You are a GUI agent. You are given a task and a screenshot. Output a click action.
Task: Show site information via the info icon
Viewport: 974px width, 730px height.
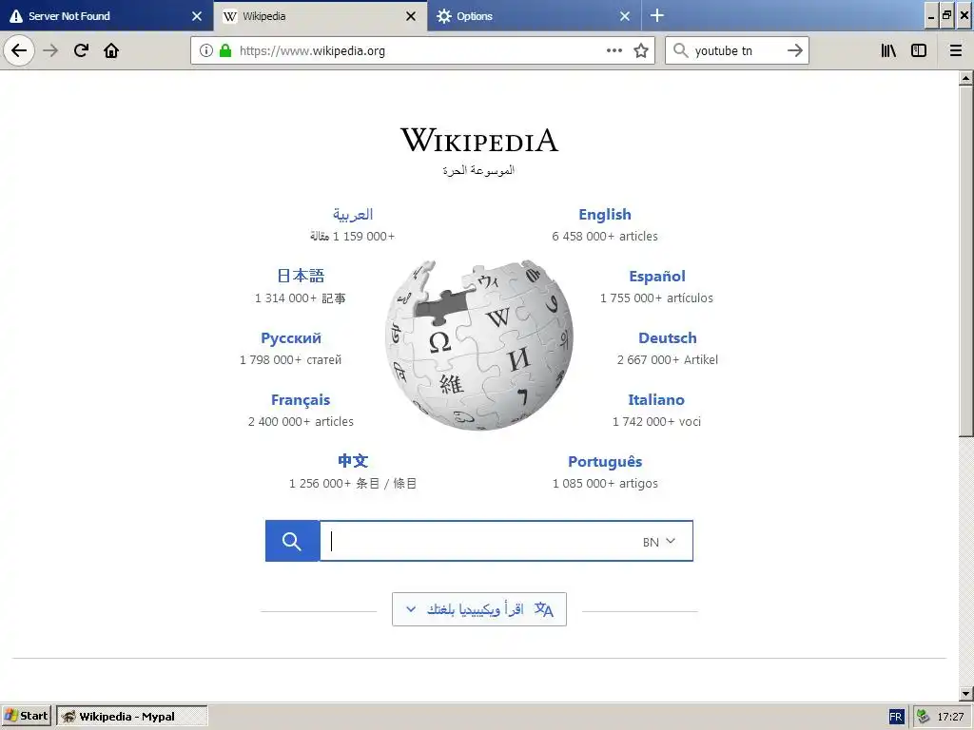pyautogui.click(x=206, y=50)
